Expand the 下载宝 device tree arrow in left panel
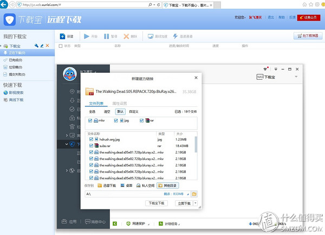Image resolution: width=325 pixels, height=235 pixels. coord(1,46)
